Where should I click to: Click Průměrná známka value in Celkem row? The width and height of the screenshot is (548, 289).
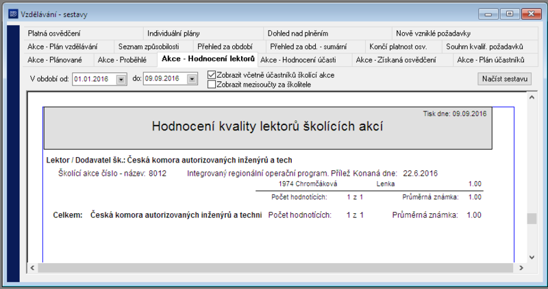pyautogui.click(x=474, y=215)
